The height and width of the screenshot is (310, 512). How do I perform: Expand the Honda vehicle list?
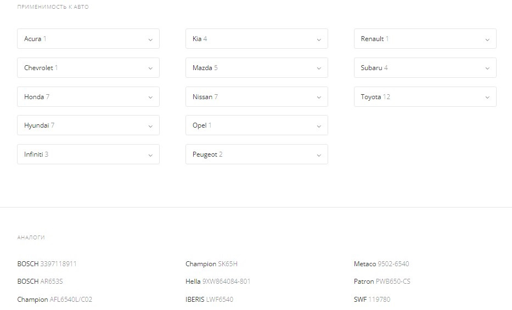pos(88,97)
